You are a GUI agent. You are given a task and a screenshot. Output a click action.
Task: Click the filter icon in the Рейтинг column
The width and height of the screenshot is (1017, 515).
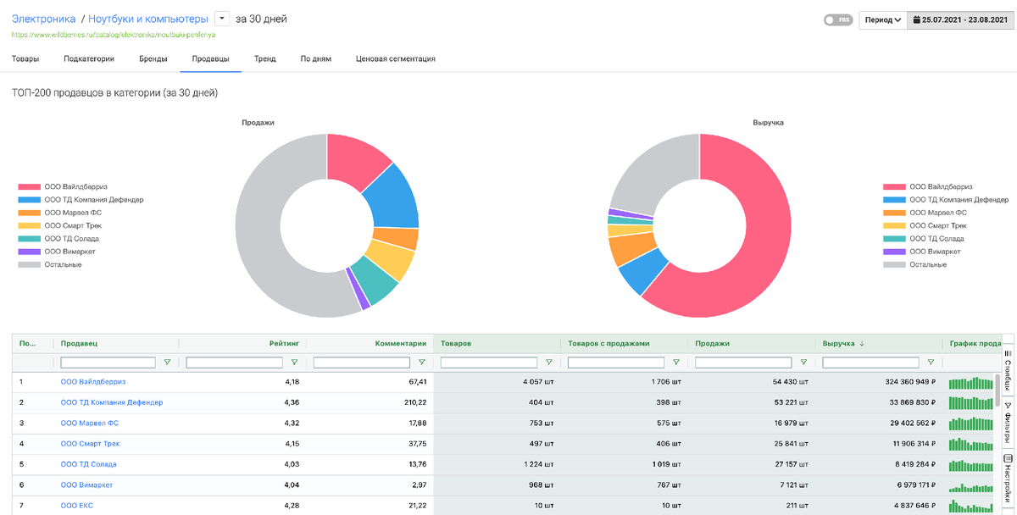[x=294, y=363]
